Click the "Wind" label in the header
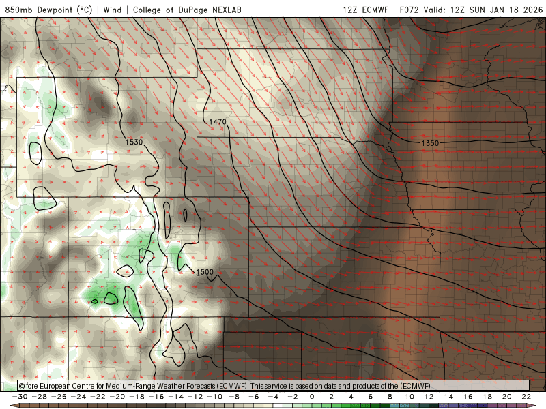The height and width of the screenshot is (409, 546). (x=113, y=10)
